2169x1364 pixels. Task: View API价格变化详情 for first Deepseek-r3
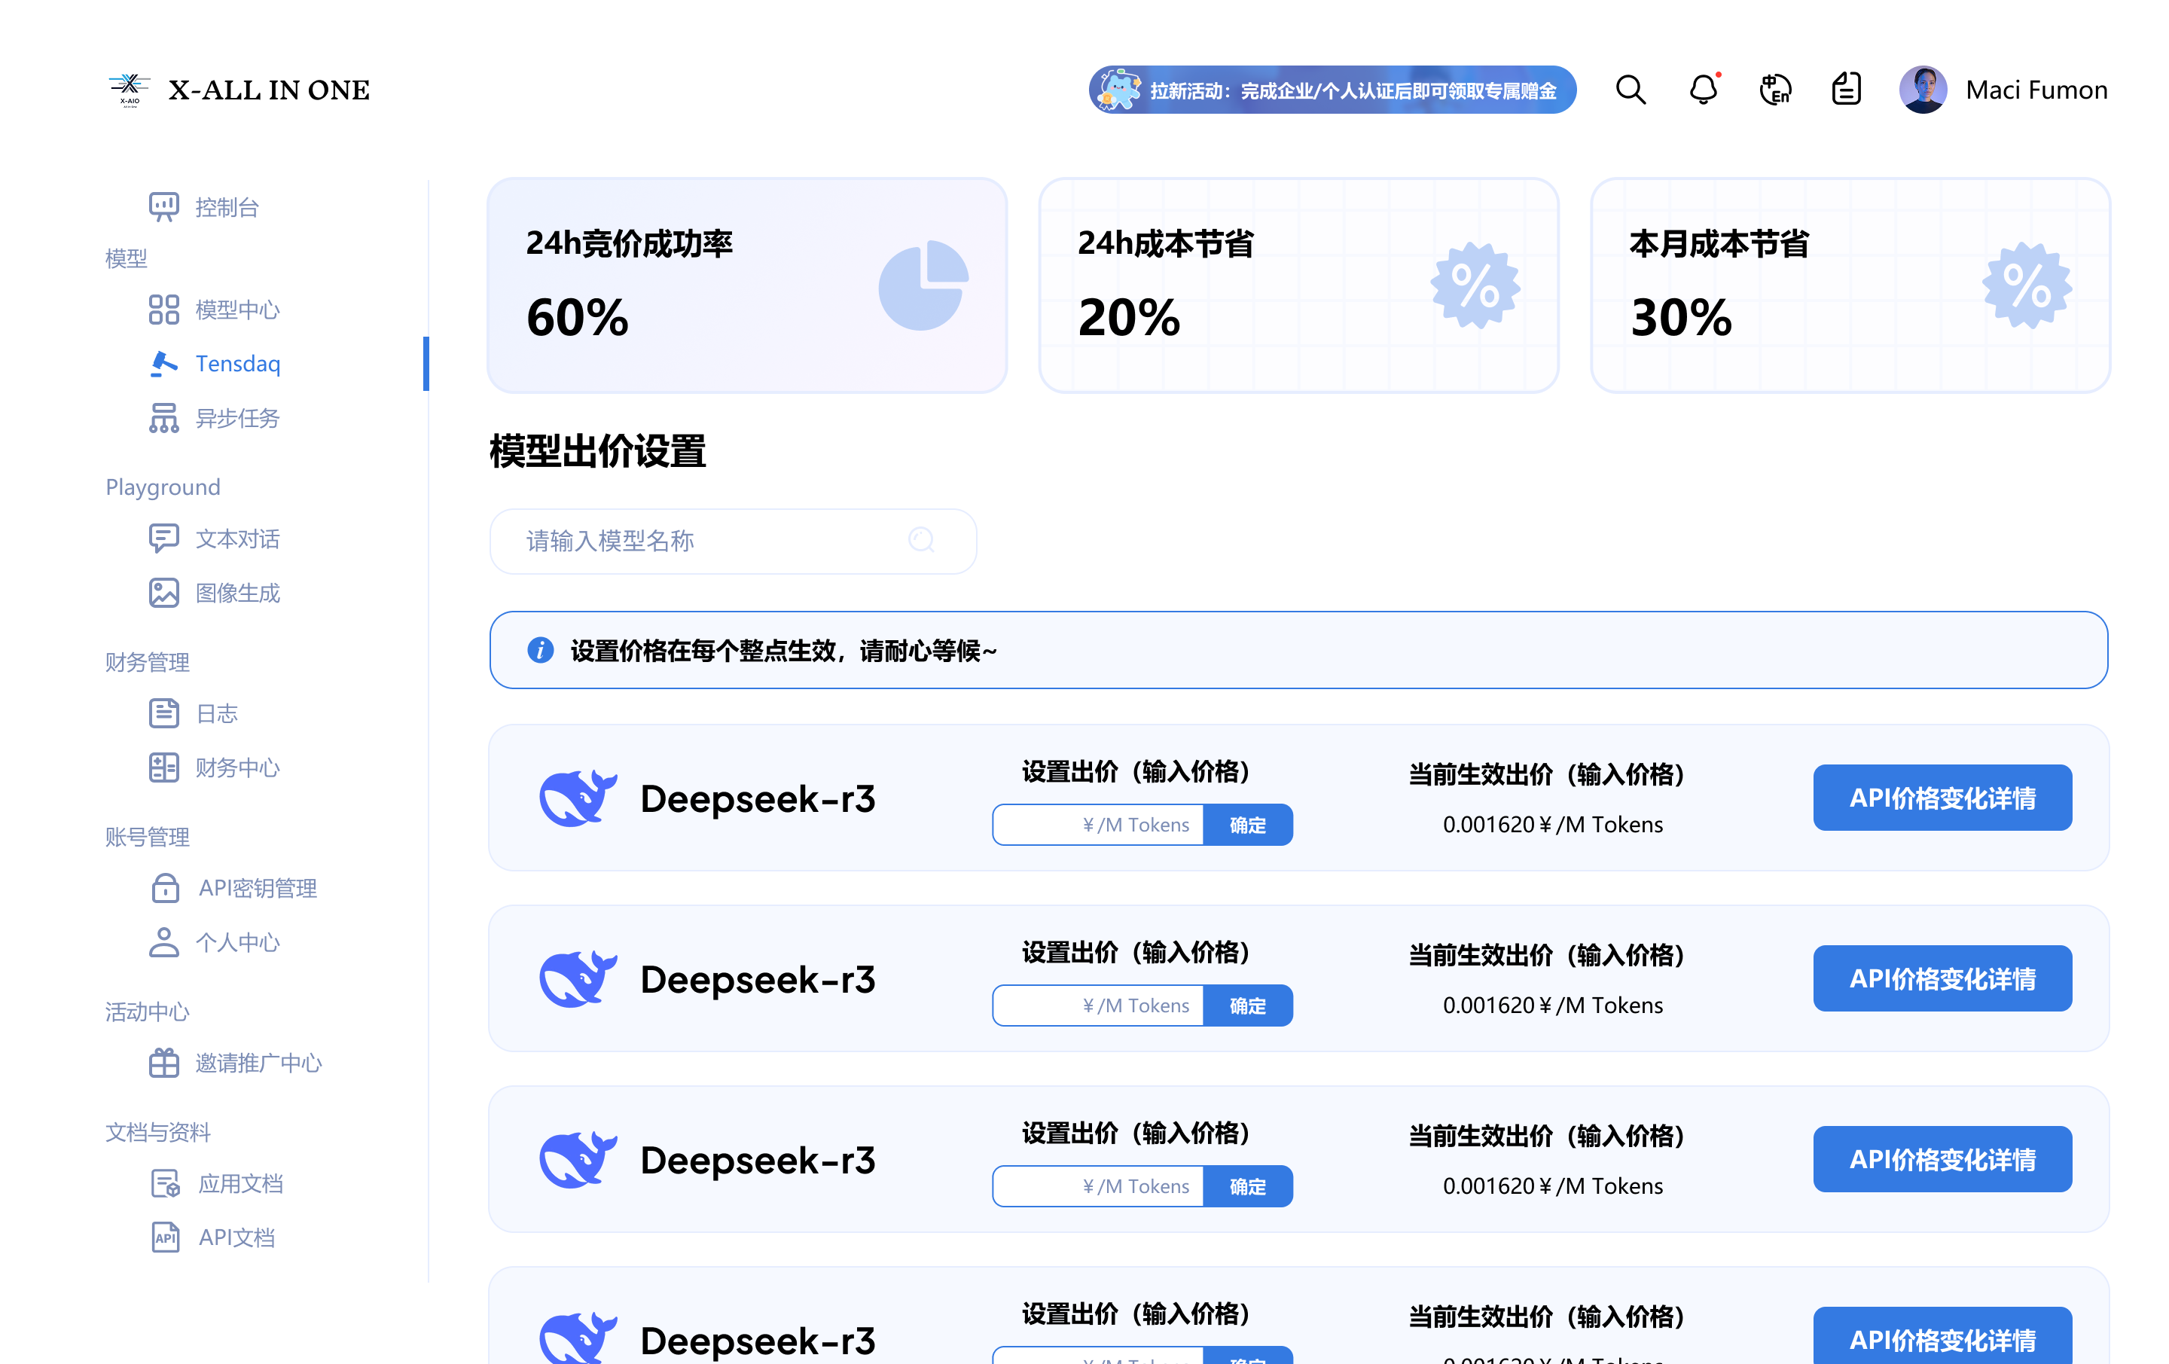pos(1942,798)
